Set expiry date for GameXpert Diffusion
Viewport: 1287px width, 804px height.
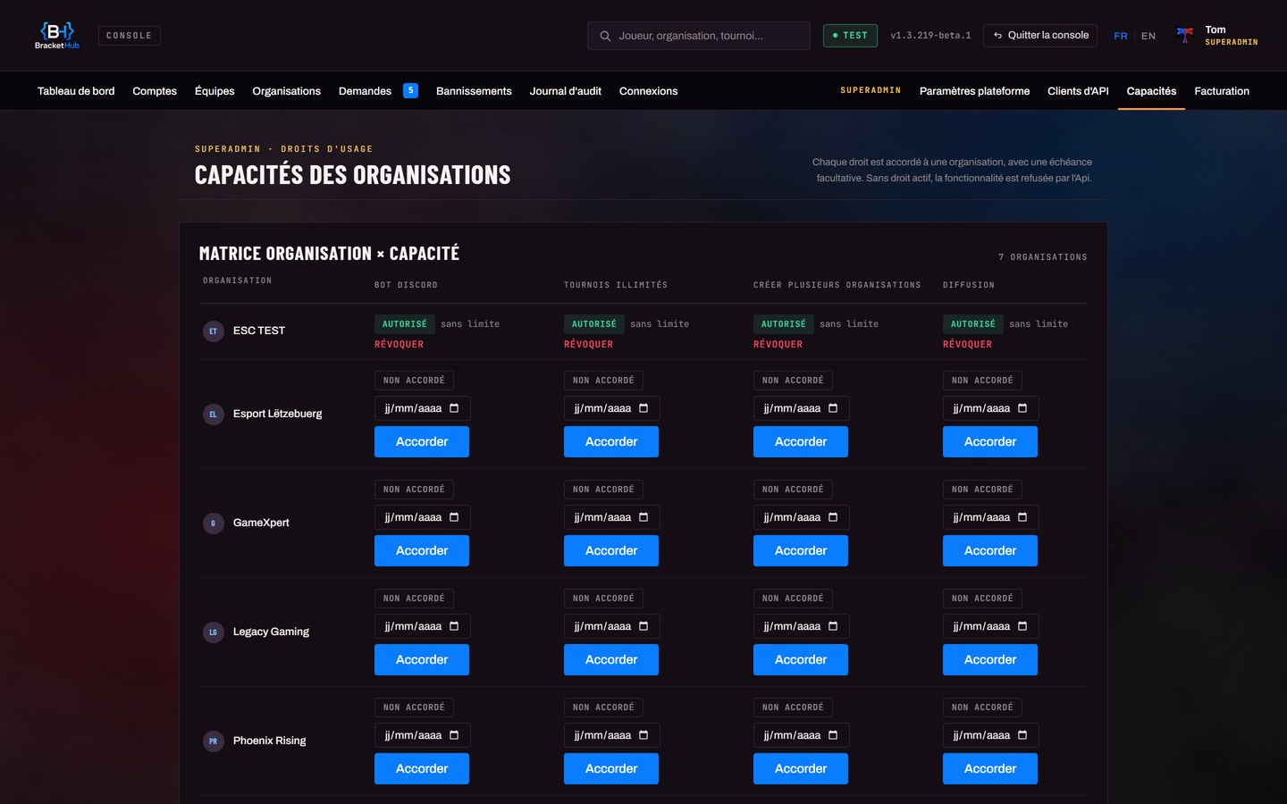(x=991, y=517)
